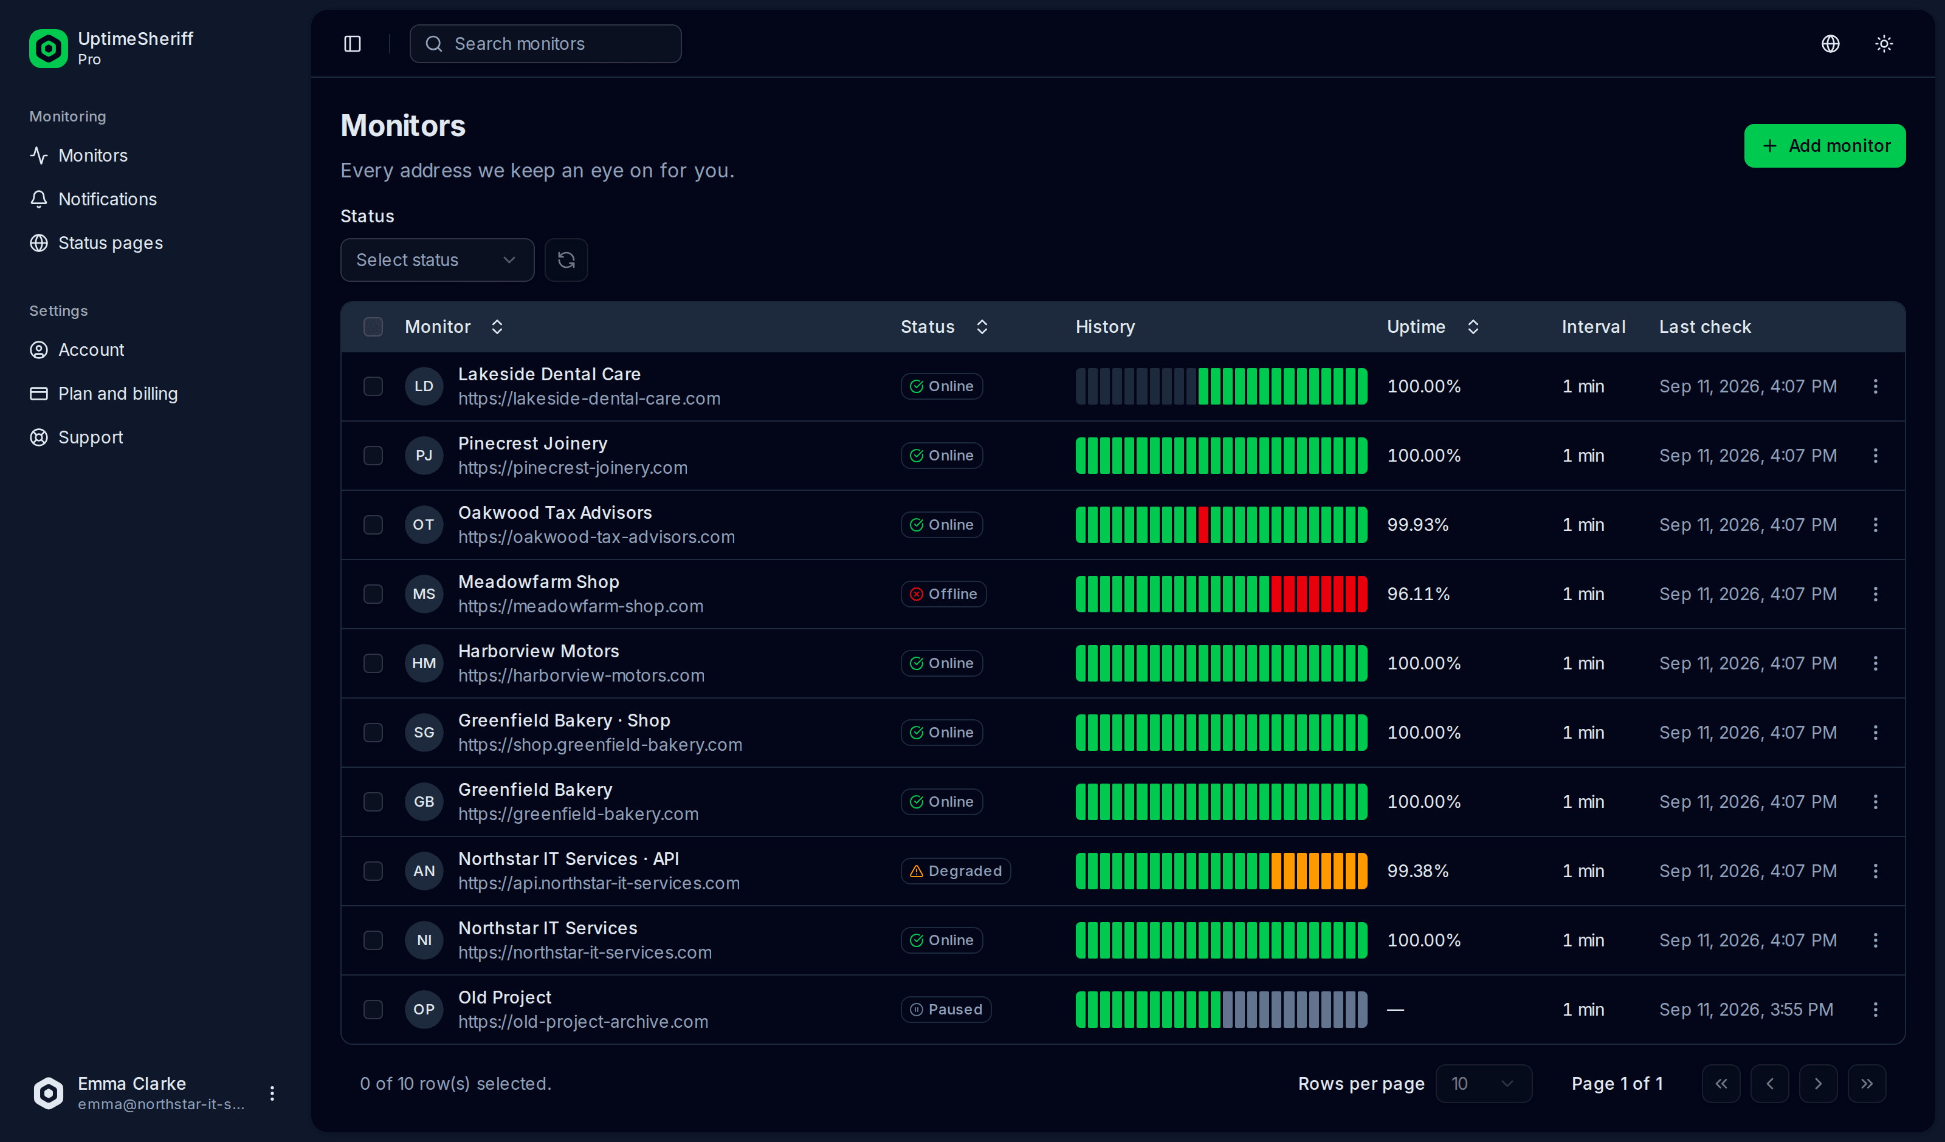The width and height of the screenshot is (1945, 1142).
Task: Open https://api.northstar-it-services.com link
Action: (598, 883)
